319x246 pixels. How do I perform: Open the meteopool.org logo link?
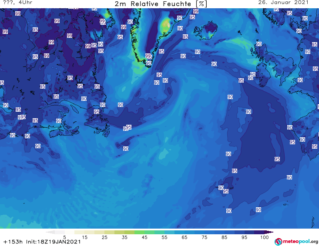pos(296,242)
